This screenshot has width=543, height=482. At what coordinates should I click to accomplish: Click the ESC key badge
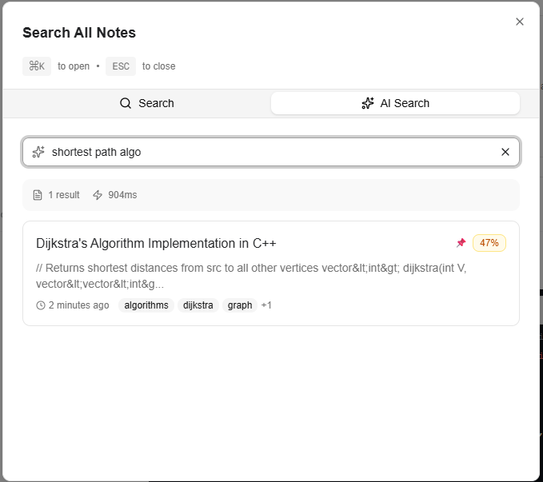click(121, 66)
